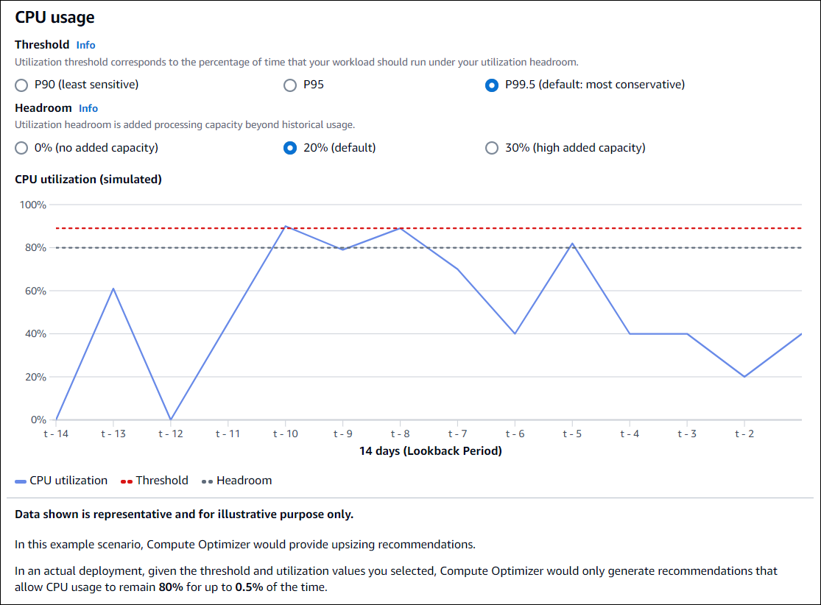Click the t - 7 axis label

tap(456, 434)
